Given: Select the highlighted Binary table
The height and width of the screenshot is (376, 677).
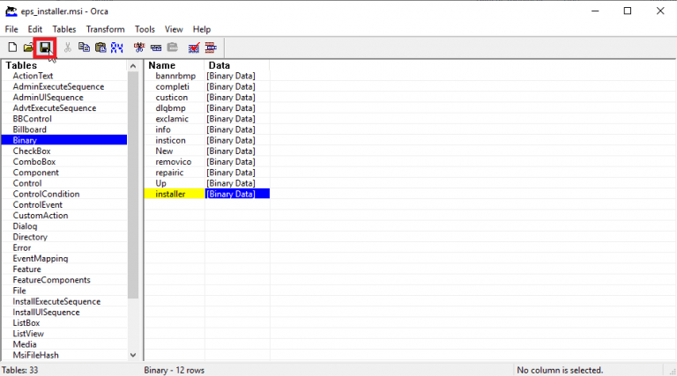Looking at the screenshot, I should (x=64, y=140).
